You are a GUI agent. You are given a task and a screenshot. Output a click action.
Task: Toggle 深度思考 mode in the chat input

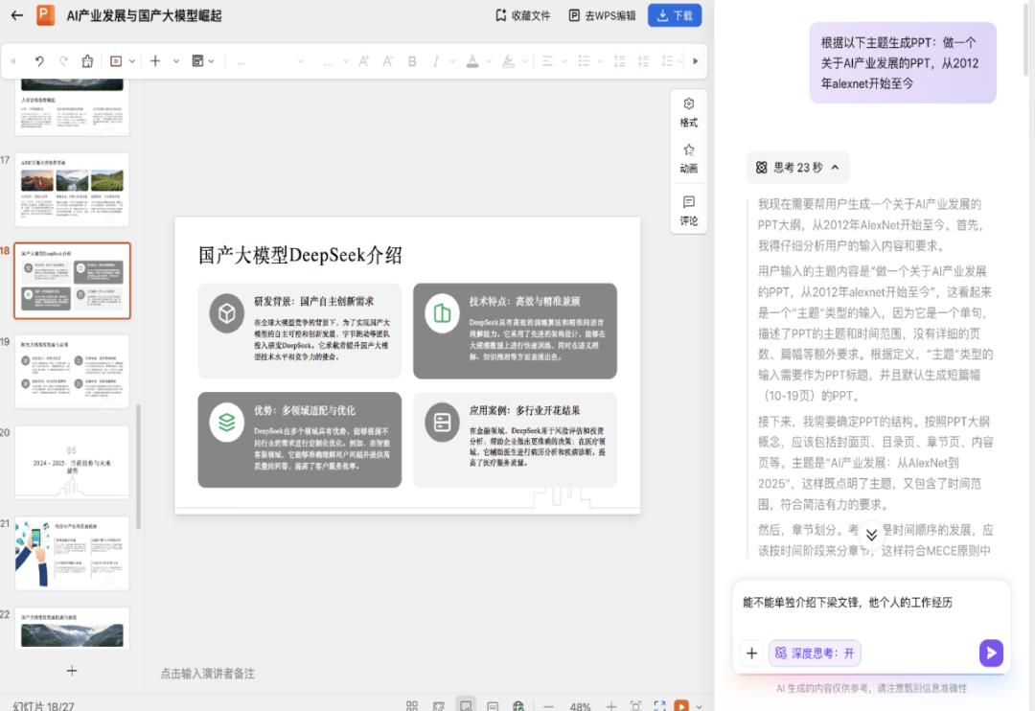pyautogui.click(x=814, y=653)
